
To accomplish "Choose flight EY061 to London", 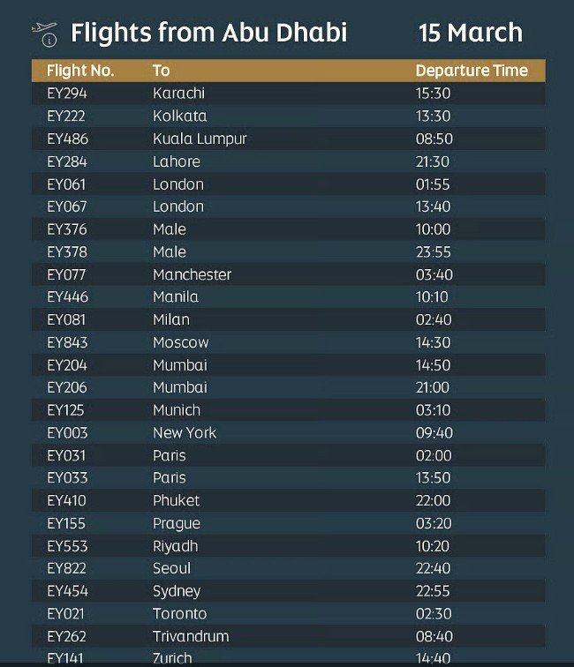I will click(288, 184).
